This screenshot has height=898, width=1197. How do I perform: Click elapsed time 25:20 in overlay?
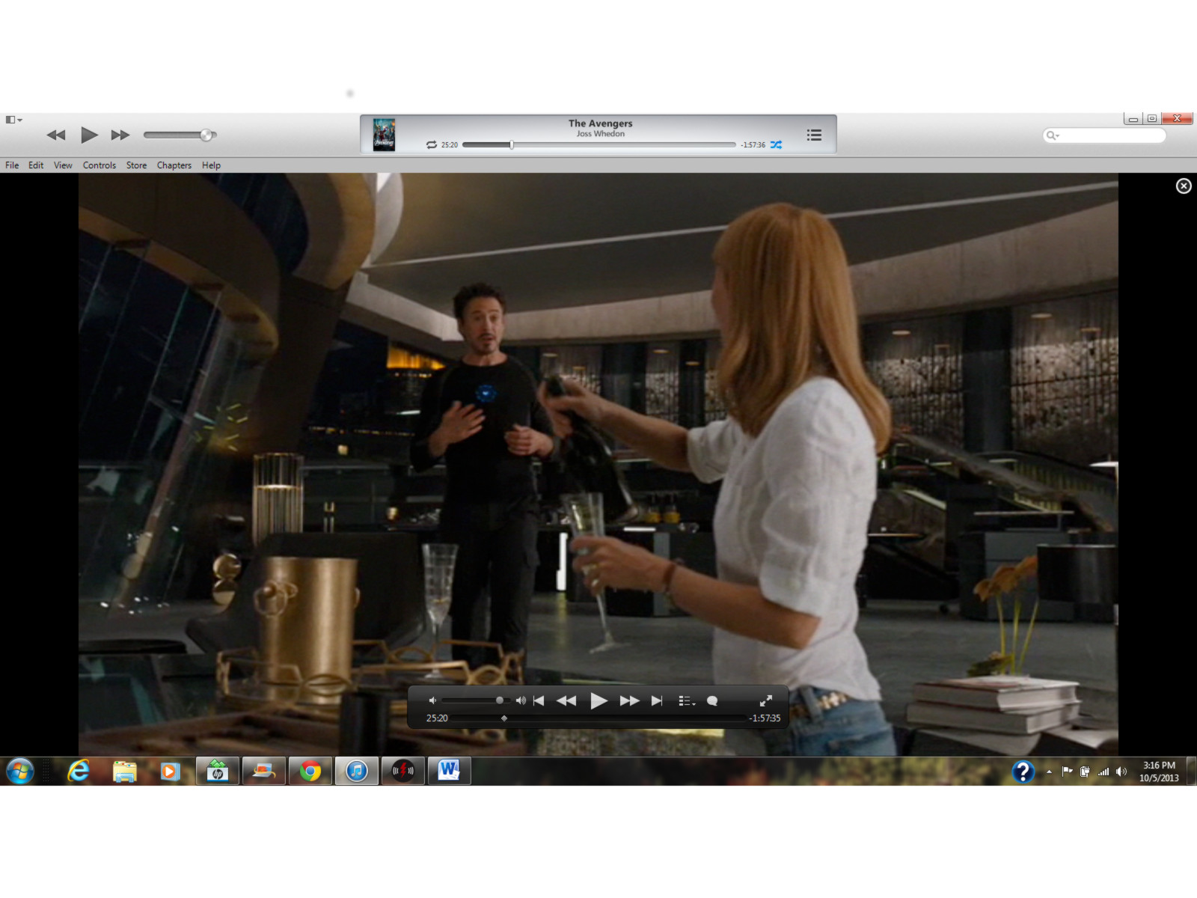tap(437, 718)
